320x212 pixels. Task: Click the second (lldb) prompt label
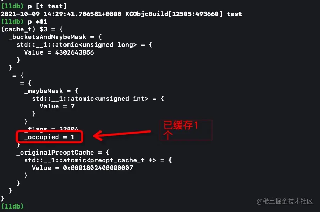click(12, 22)
